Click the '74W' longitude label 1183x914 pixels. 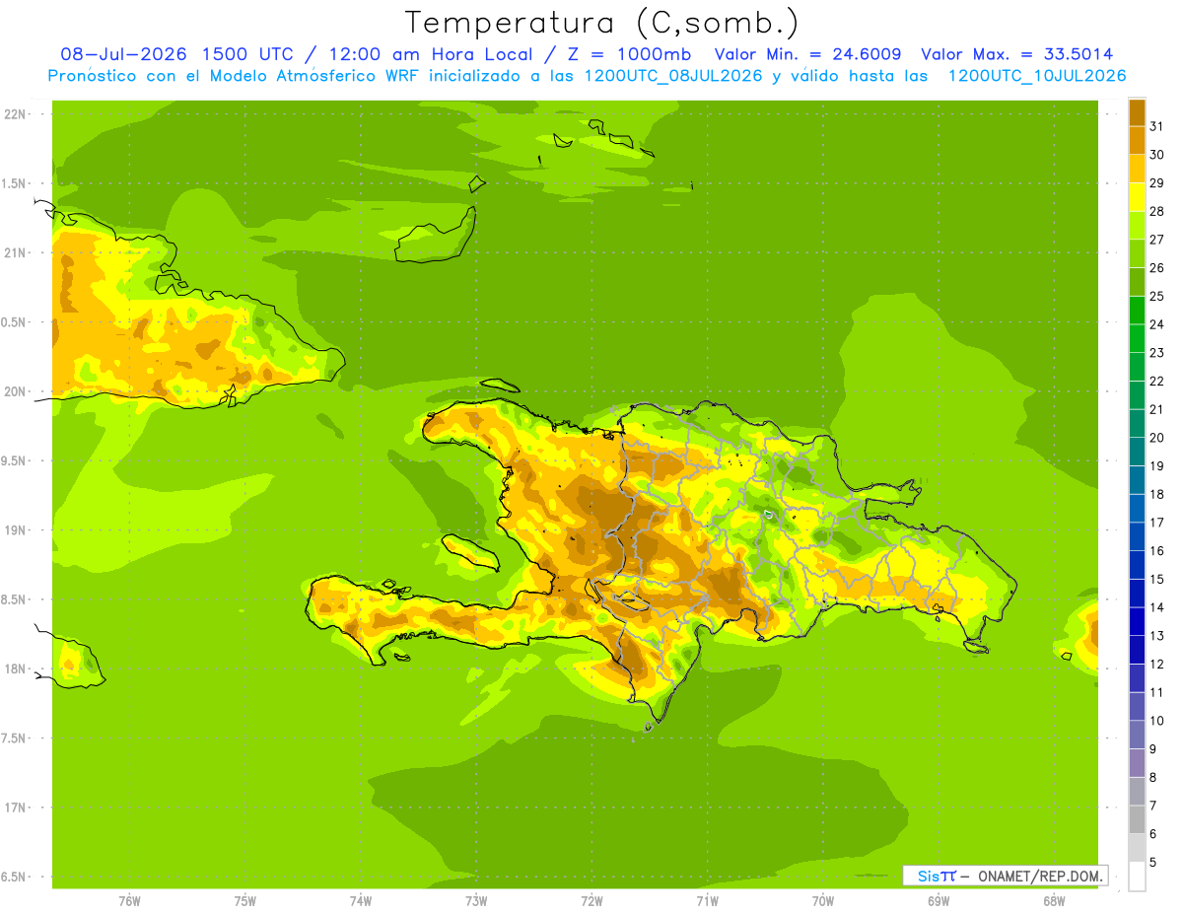click(361, 901)
